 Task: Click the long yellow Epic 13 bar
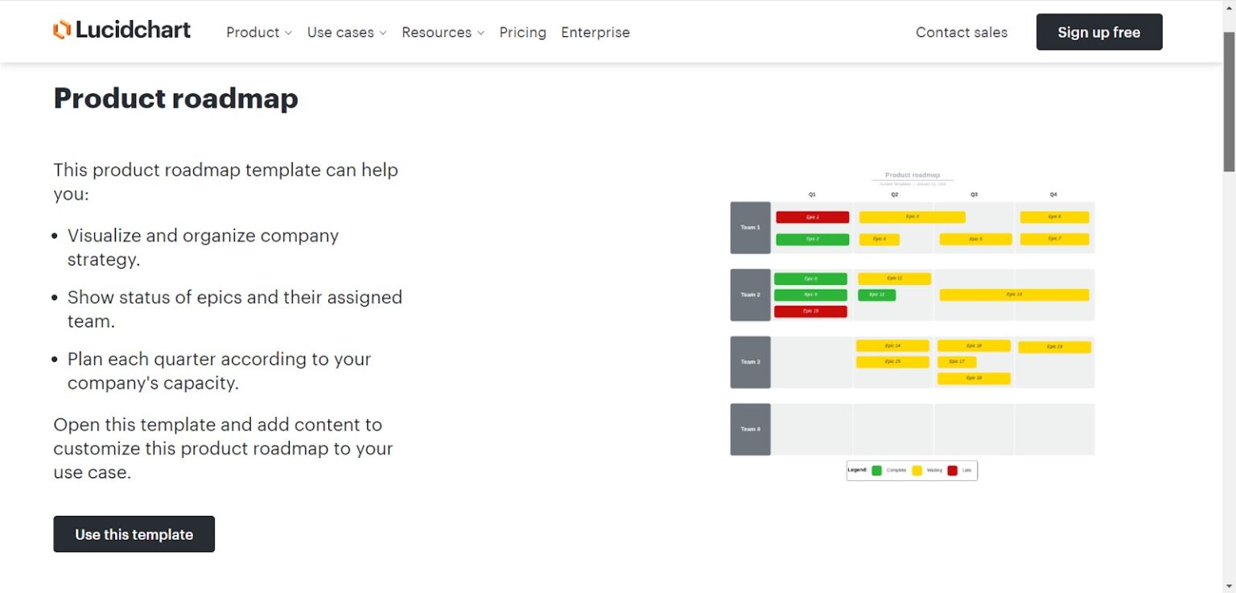coord(1014,294)
